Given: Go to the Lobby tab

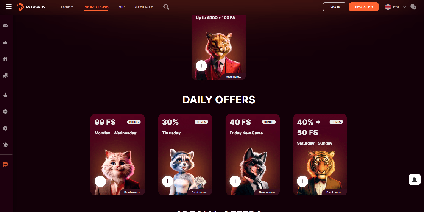Looking at the screenshot, I should tap(67, 7).
